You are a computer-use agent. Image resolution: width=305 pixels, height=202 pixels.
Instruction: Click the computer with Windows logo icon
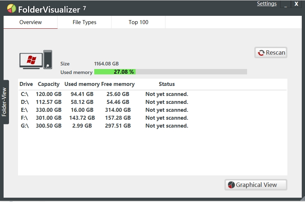[36, 60]
